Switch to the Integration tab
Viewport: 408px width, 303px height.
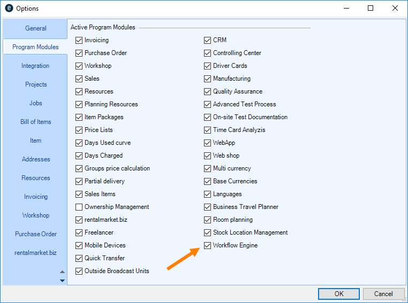coord(35,66)
